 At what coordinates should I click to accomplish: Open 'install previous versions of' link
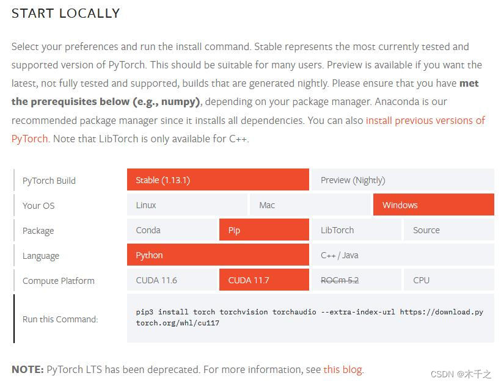tap(425, 120)
